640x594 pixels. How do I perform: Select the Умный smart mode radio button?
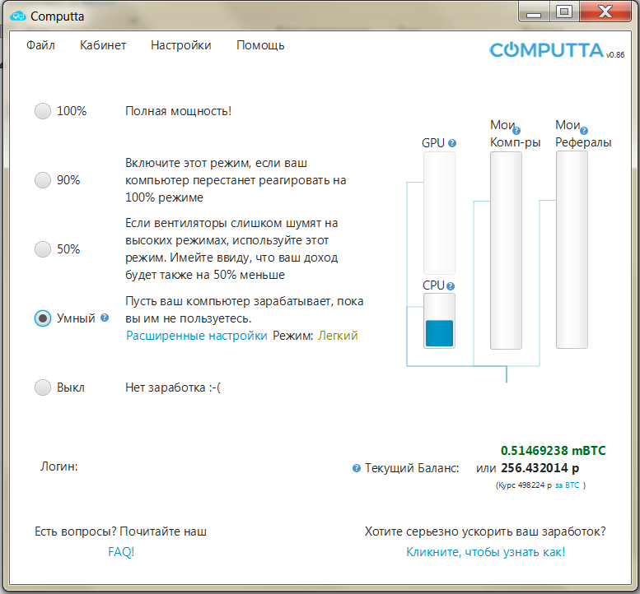(x=43, y=318)
